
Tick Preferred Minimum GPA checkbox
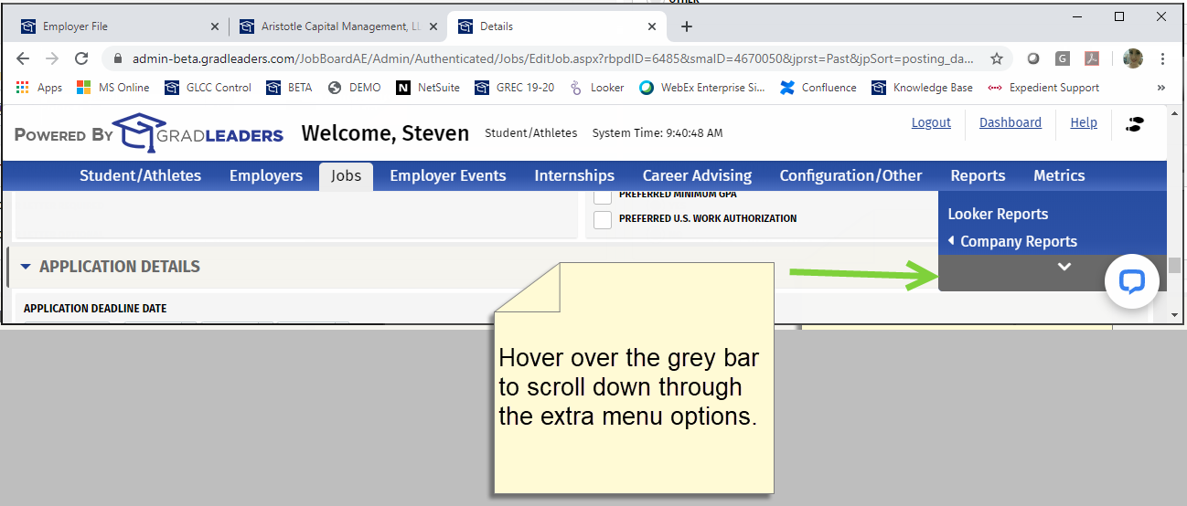pyautogui.click(x=603, y=195)
